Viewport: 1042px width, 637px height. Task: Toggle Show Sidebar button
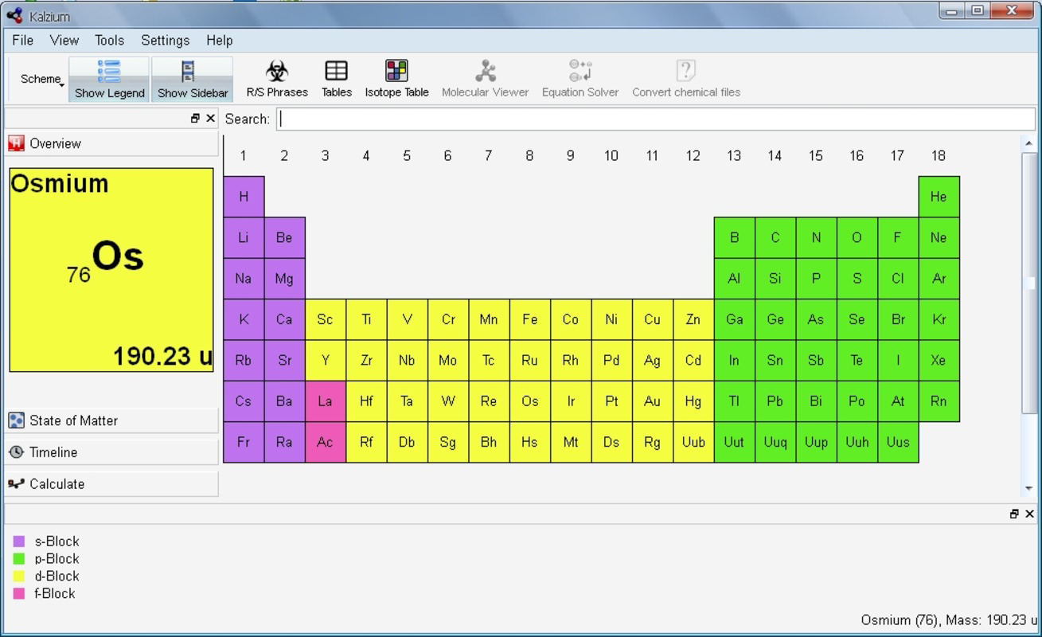(x=193, y=79)
